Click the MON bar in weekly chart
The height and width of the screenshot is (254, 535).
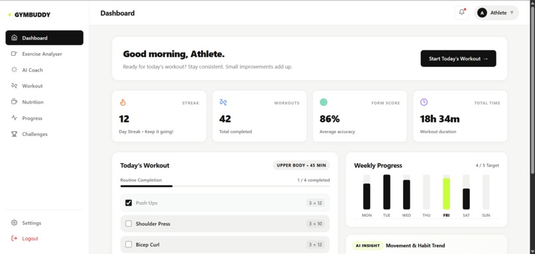[x=366, y=196]
